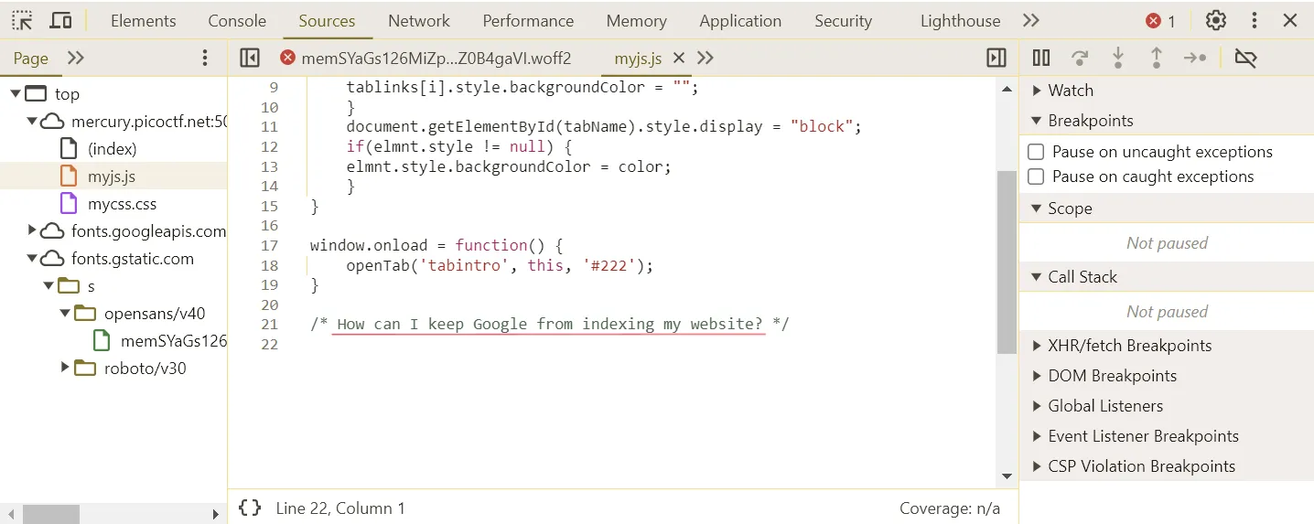1314x524 pixels.
Task: Hide the navigator sidebar toggle icon
Action: [250, 58]
